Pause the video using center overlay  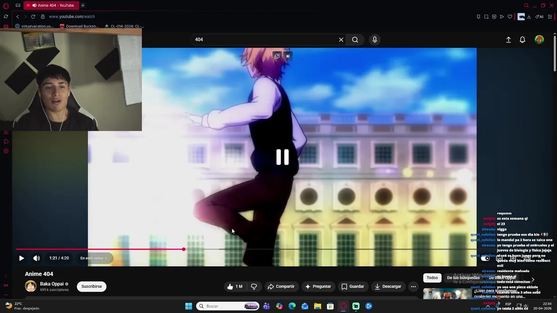coord(282,157)
